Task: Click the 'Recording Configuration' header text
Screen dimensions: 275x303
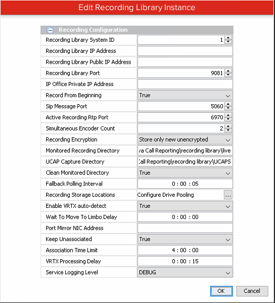Action: (93, 30)
